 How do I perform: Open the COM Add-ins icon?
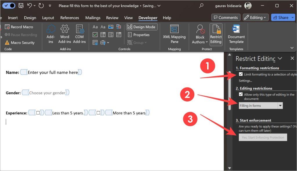[x=80, y=29]
